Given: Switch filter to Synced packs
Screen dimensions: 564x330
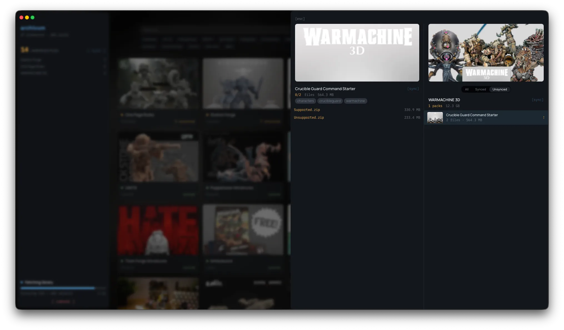Looking at the screenshot, I should [x=480, y=89].
